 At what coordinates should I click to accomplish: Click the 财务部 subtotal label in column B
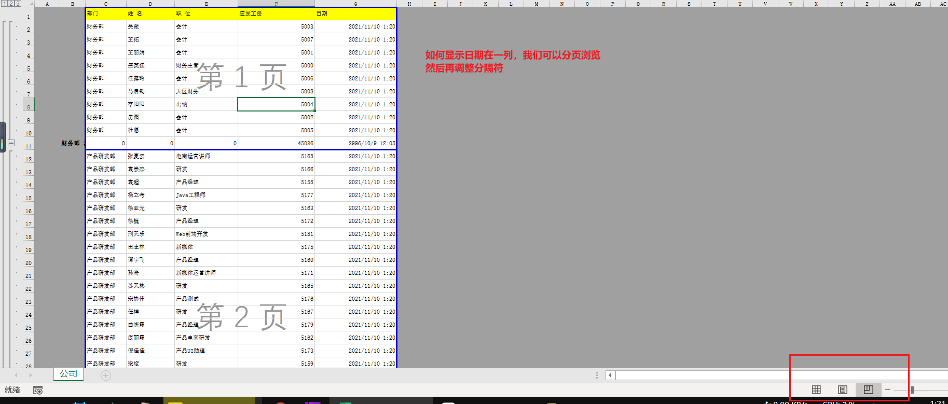pos(72,143)
